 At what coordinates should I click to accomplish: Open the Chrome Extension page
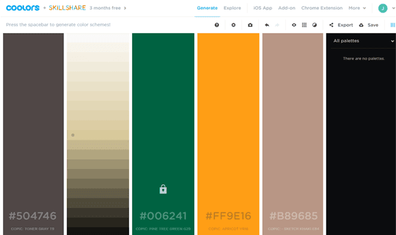click(x=322, y=8)
